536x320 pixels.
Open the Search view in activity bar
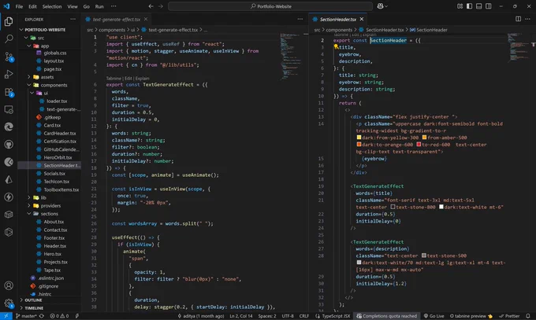click(x=9, y=39)
